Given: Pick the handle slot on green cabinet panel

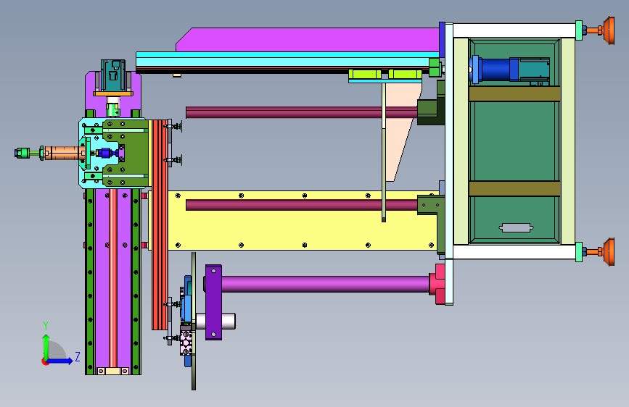Looking at the screenshot, I should (x=517, y=228).
